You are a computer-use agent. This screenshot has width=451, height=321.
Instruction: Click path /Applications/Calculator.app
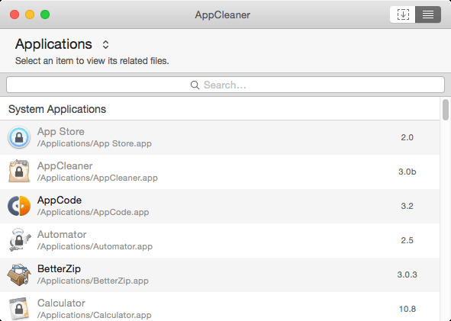pyautogui.click(x=95, y=315)
